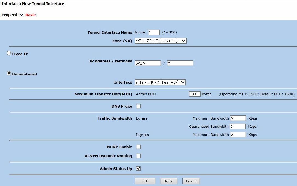
Task: Click Egress Guaranteed Bandwidth field
Action: coord(238,126)
